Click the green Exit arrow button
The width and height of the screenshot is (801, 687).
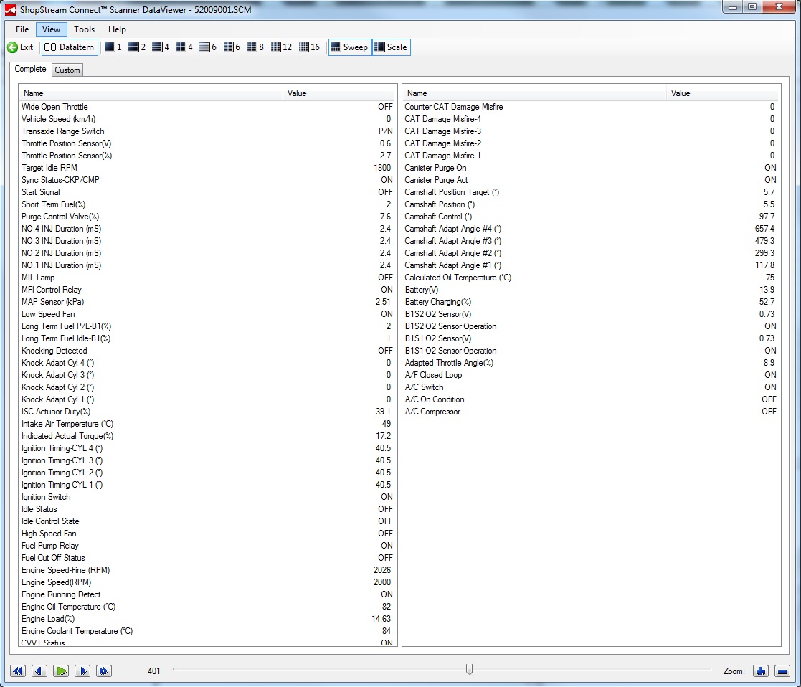click(x=20, y=47)
